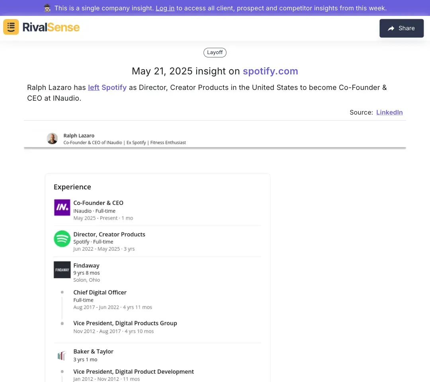Click Ralph Lazaro's profile photo

[52, 138]
